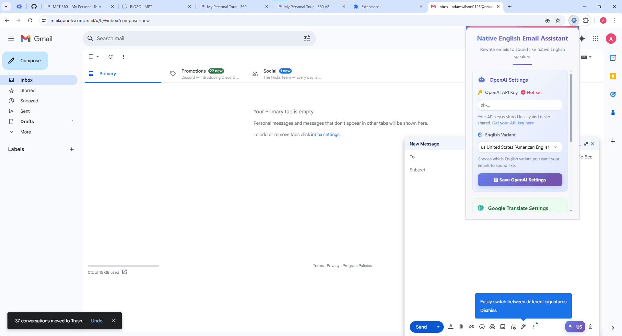Expand the English Variant dropdown
This screenshot has height=336, width=622.
click(x=520, y=147)
